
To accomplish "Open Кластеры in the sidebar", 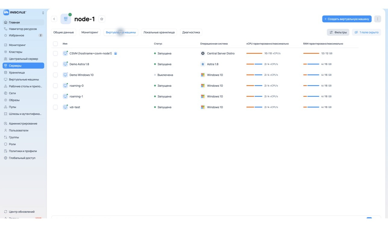I will coord(23,52).
